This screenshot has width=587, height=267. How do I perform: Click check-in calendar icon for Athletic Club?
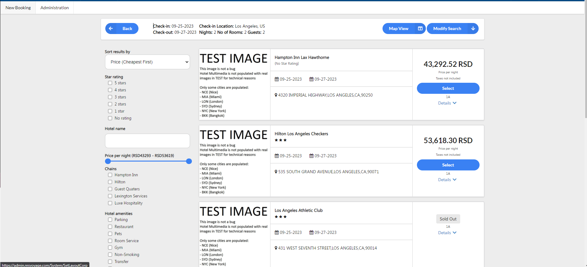coord(277,232)
